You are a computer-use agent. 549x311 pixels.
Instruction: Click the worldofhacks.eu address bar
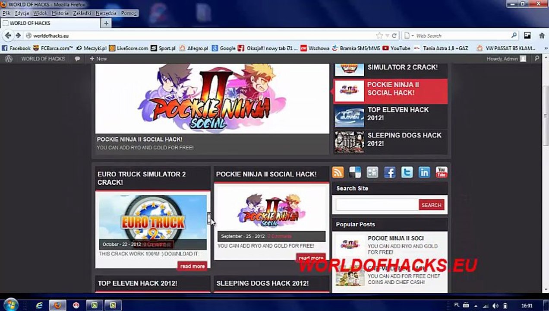click(x=201, y=35)
